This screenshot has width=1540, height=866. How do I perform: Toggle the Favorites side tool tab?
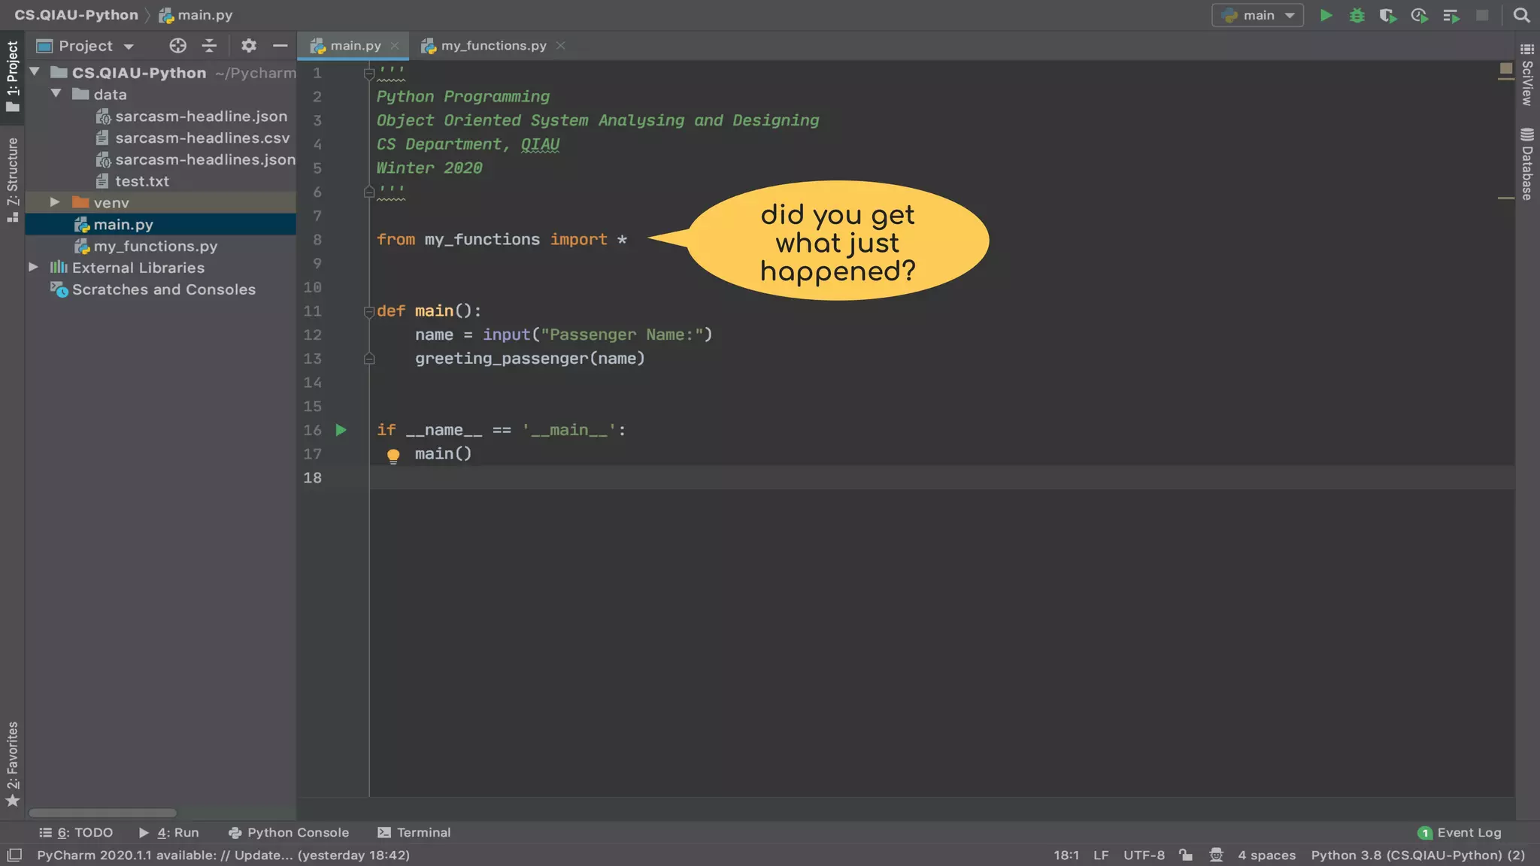click(12, 764)
